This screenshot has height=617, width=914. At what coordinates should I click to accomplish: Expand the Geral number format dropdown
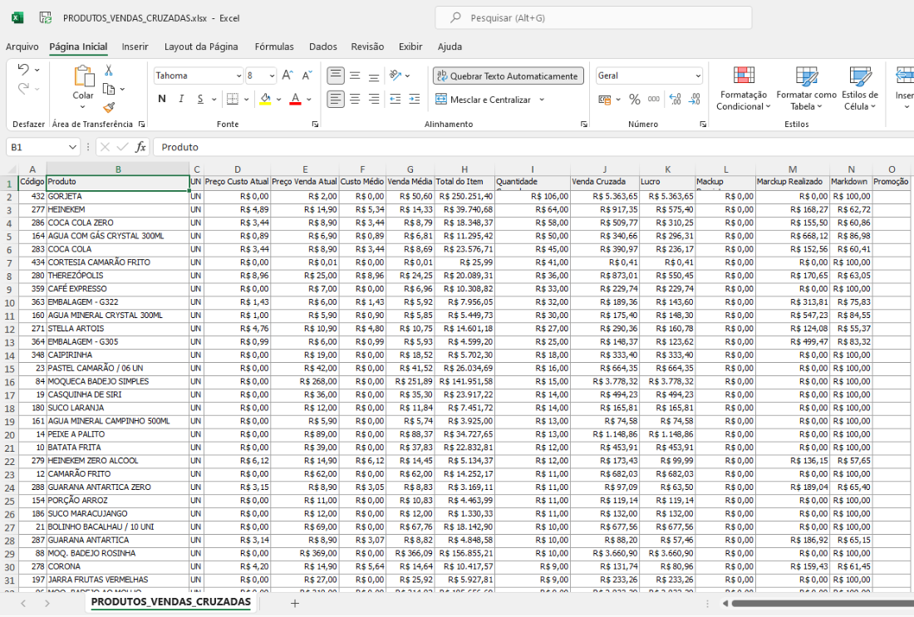pos(697,76)
